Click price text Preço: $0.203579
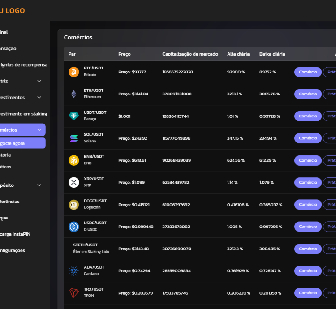 click(136, 293)
